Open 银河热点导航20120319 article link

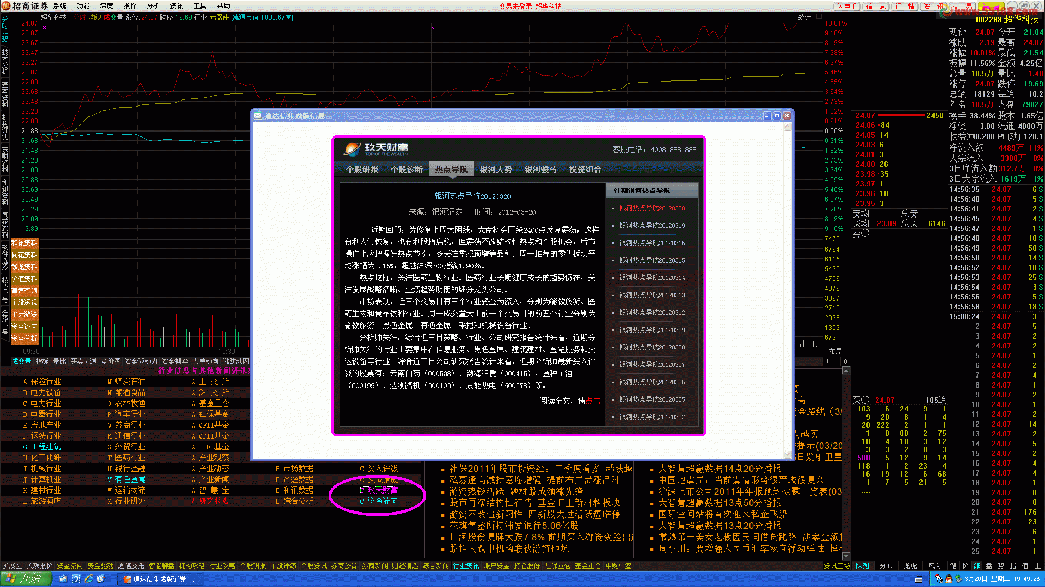click(652, 226)
